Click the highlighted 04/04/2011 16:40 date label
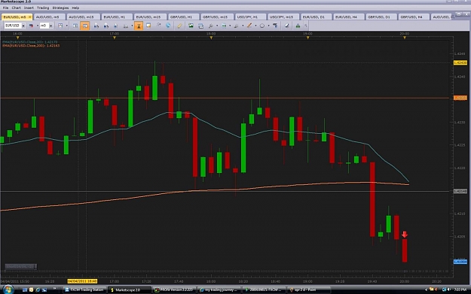471x294 pixels. (82, 281)
